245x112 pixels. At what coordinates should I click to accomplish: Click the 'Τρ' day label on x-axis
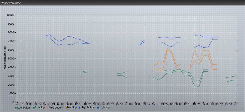[22, 104]
